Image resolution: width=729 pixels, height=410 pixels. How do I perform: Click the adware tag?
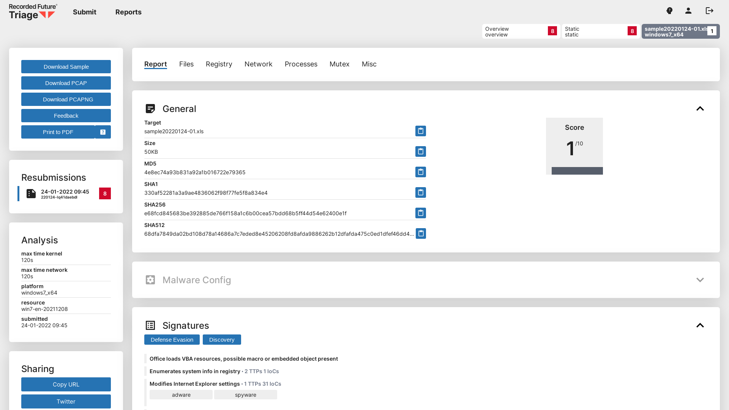point(181,395)
